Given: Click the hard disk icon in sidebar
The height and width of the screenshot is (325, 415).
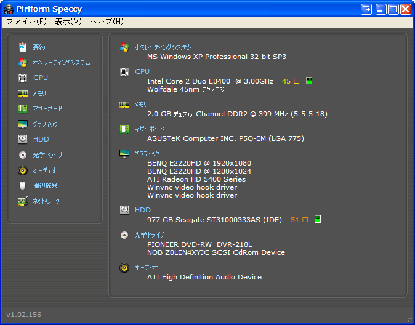Looking at the screenshot, I should point(23,139).
